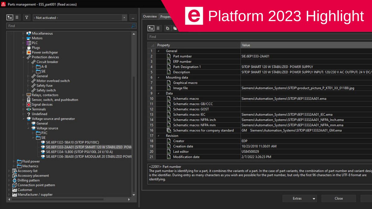The height and width of the screenshot is (209, 372).
Task: Expand the PXC folder
Action: [x=33, y=133]
